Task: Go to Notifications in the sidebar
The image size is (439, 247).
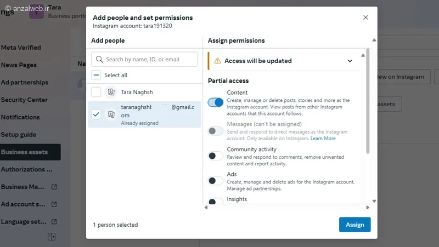Action: (x=20, y=117)
